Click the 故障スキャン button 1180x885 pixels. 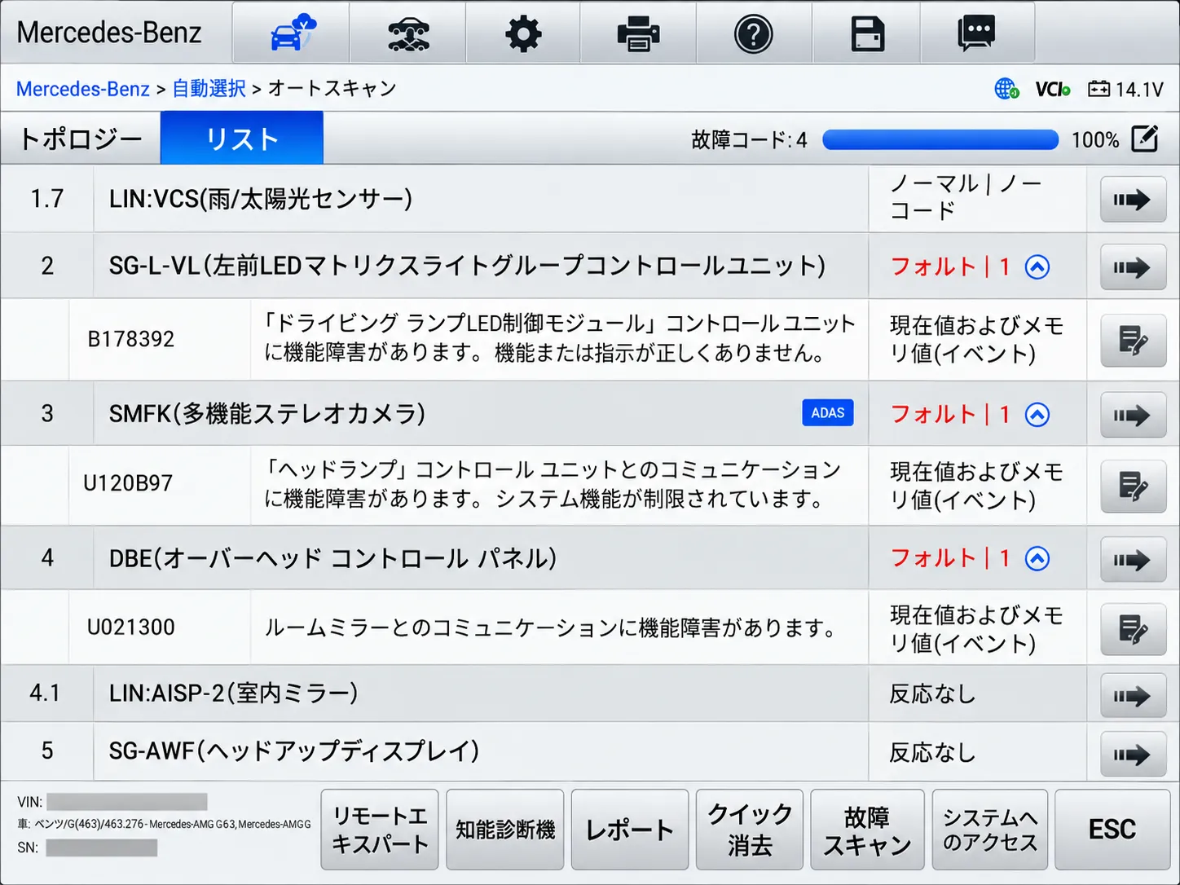coord(867,830)
